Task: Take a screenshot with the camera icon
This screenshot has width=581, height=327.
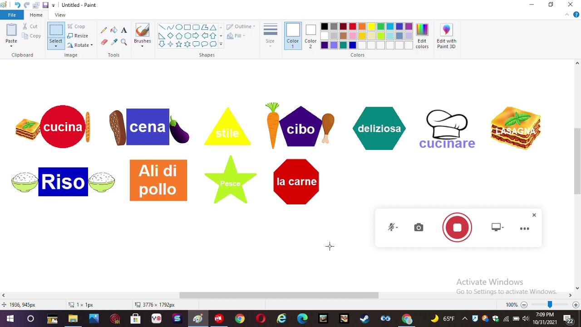Action: (x=419, y=228)
